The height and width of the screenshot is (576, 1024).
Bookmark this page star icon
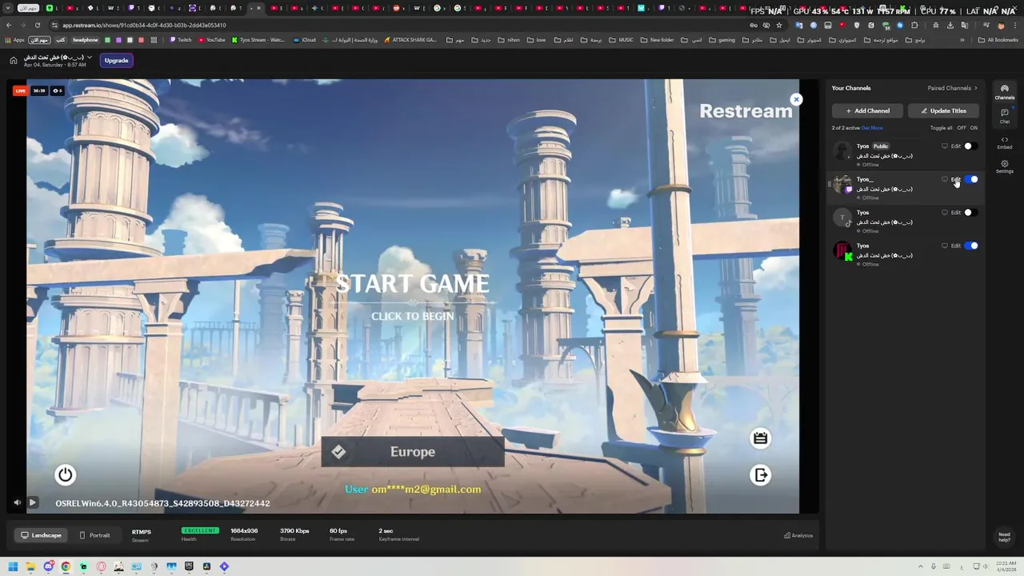tap(778, 25)
